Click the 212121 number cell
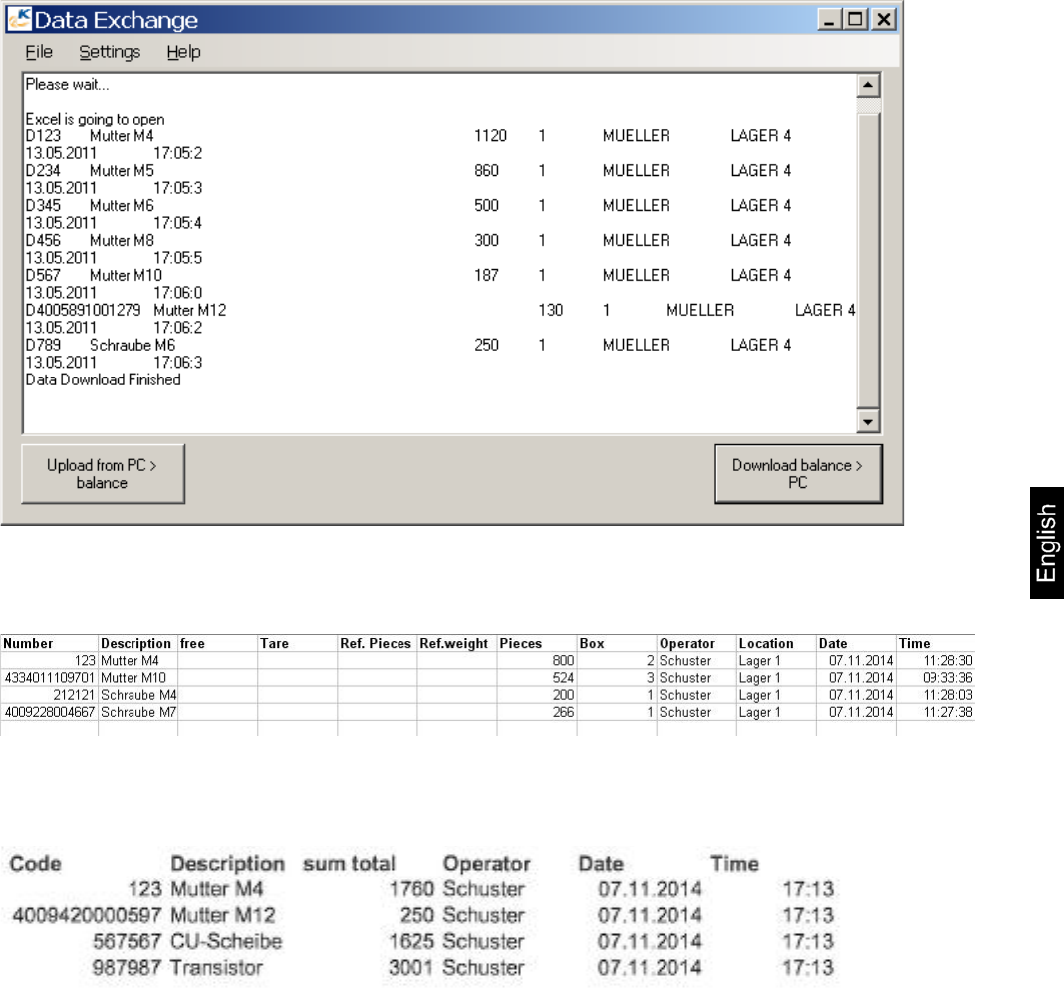 point(50,695)
